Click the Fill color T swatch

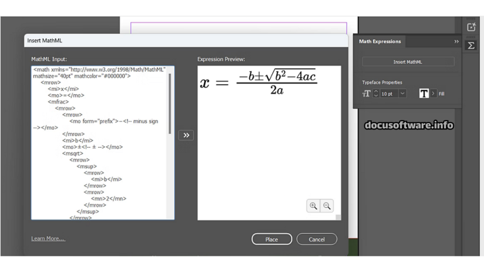pyautogui.click(x=424, y=93)
